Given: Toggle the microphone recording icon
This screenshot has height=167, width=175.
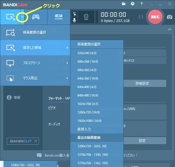Looking at the screenshot, I should (x=75, y=20).
